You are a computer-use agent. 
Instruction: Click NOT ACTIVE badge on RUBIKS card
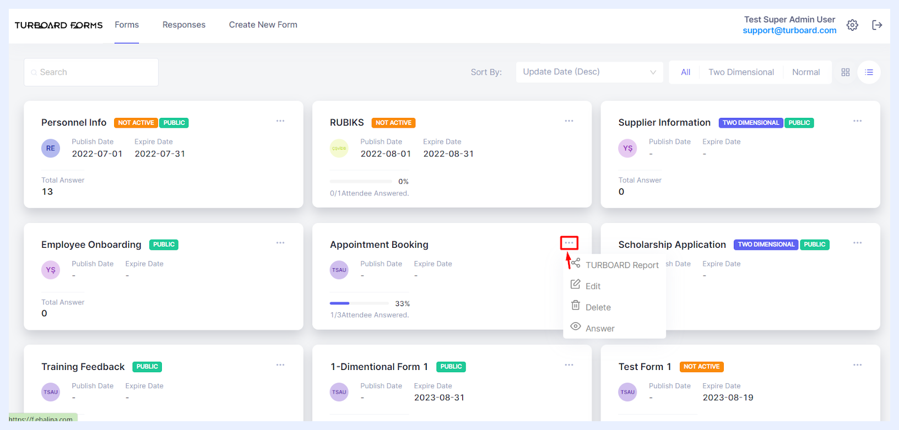(393, 123)
